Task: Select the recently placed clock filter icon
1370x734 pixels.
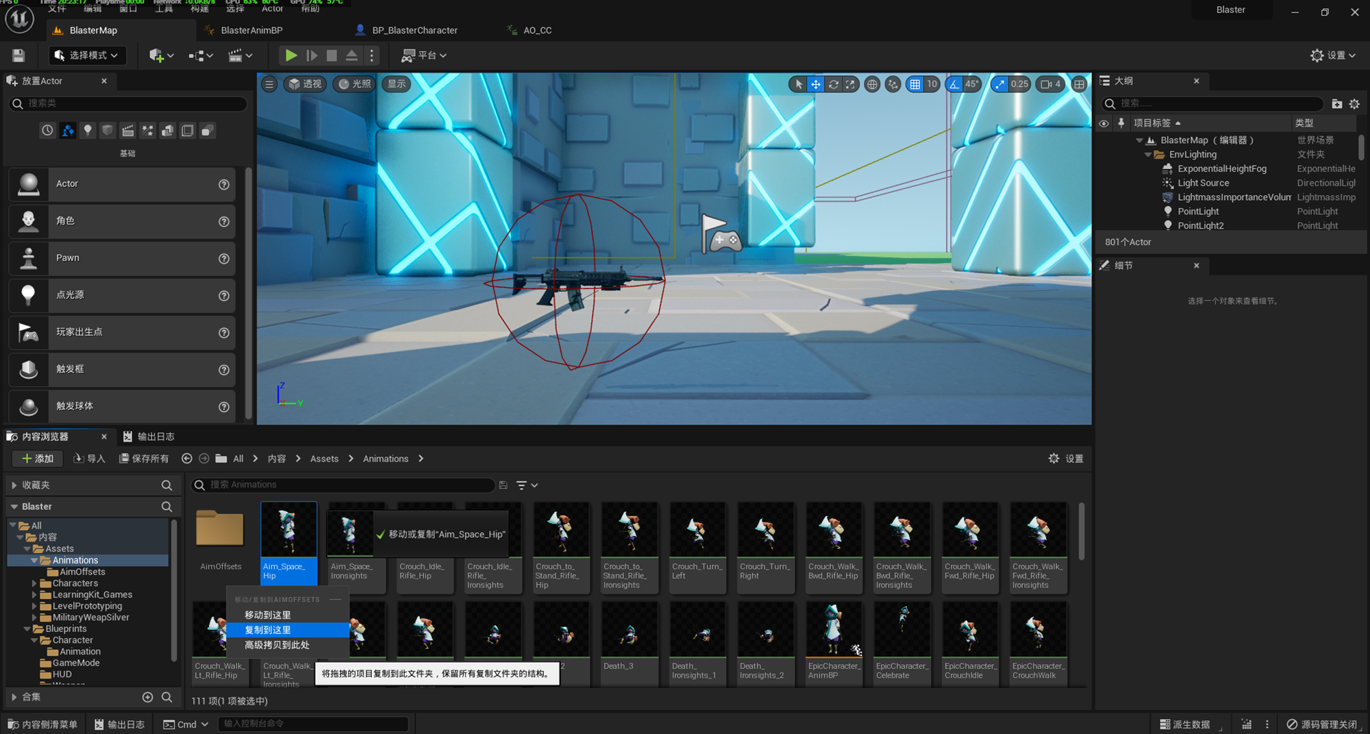Action: click(x=47, y=130)
